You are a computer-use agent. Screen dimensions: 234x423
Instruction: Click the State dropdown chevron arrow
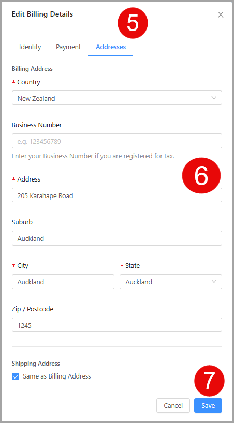[x=214, y=282]
